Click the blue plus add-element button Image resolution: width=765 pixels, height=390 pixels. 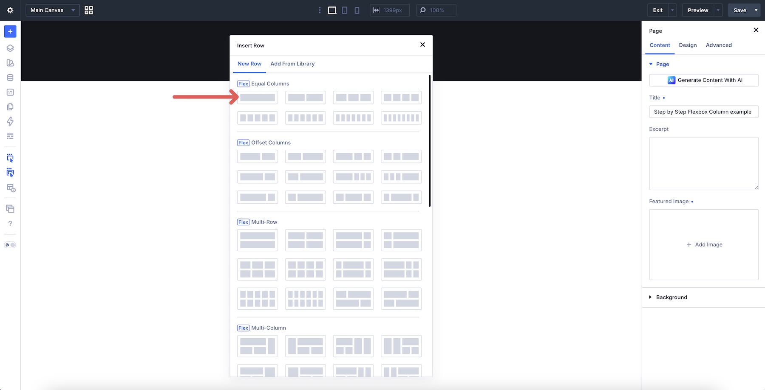[10, 31]
